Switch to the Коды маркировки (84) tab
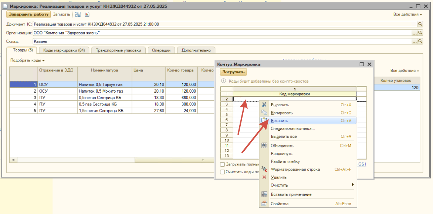The height and width of the screenshot is (214, 433). (x=64, y=50)
